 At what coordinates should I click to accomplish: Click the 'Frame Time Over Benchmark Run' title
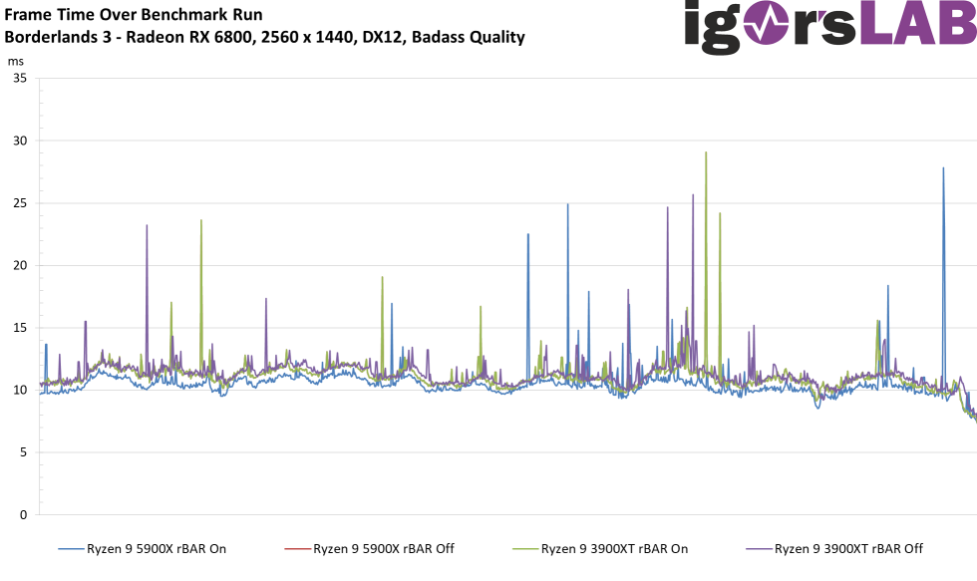tap(134, 14)
